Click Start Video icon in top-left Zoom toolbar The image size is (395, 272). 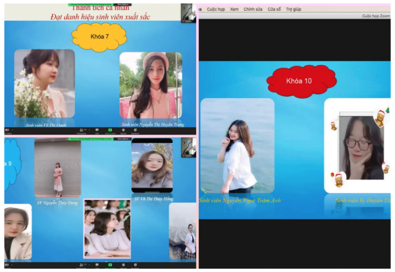[7, 130]
